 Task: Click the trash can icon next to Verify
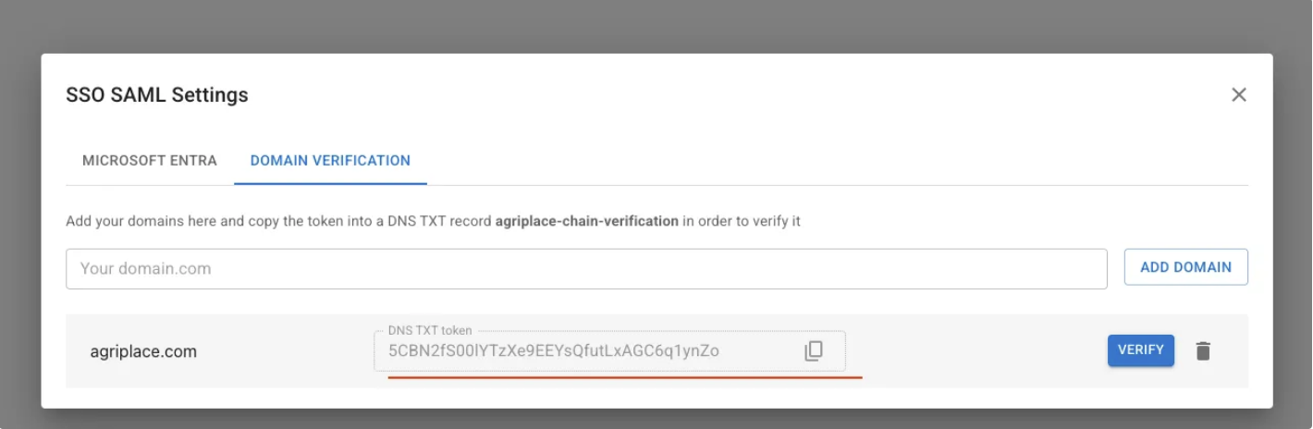[x=1202, y=351]
